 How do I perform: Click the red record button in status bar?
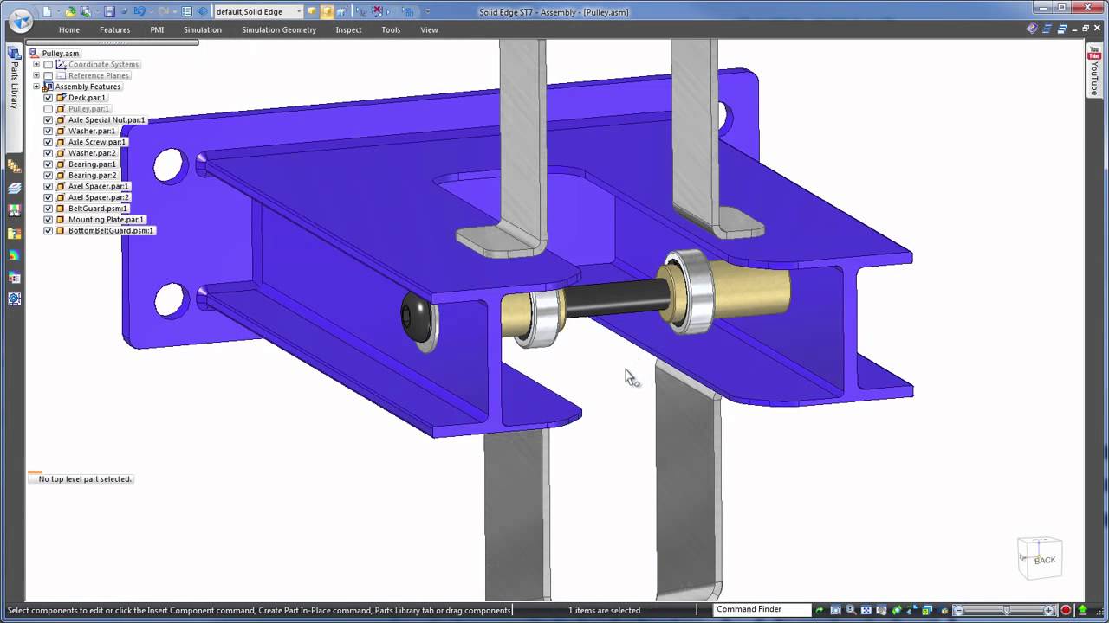click(1067, 610)
